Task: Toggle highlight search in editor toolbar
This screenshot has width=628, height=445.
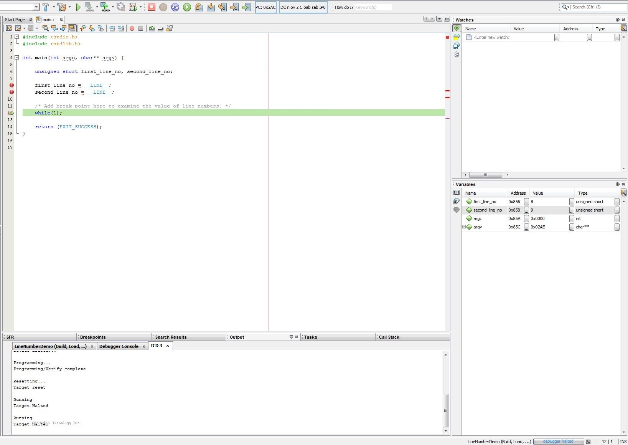Action: pos(73,28)
